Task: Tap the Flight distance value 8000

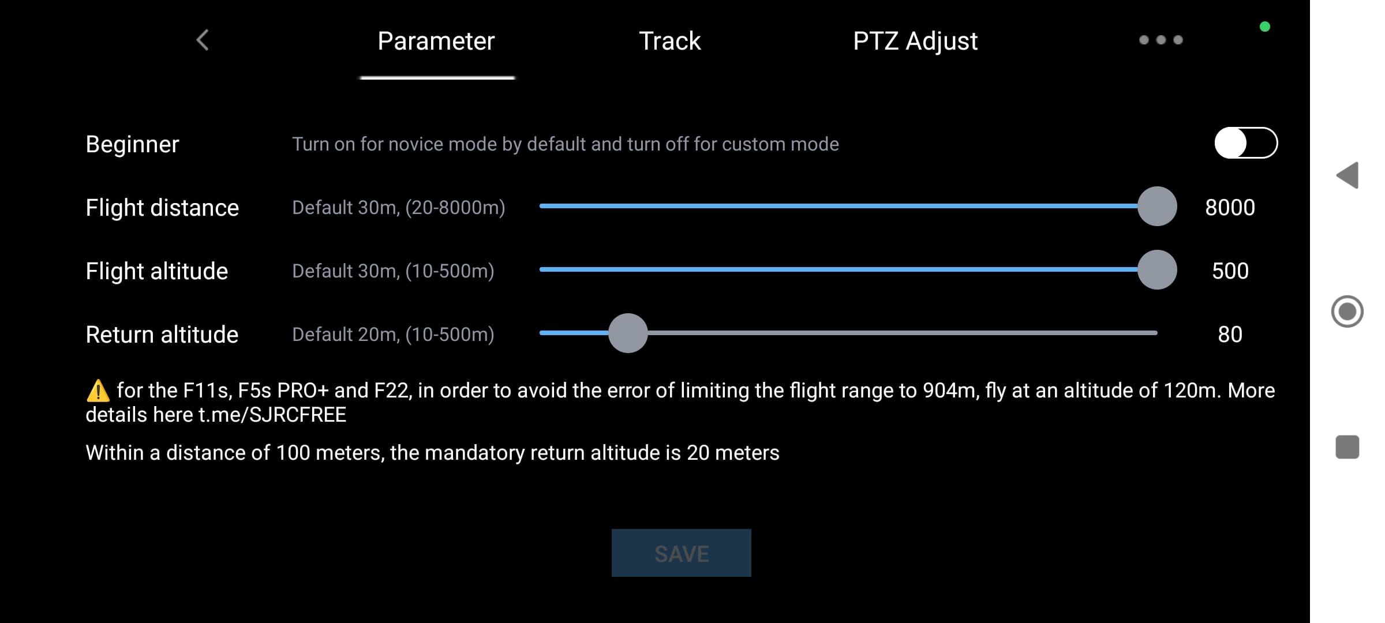Action: pyautogui.click(x=1230, y=208)
